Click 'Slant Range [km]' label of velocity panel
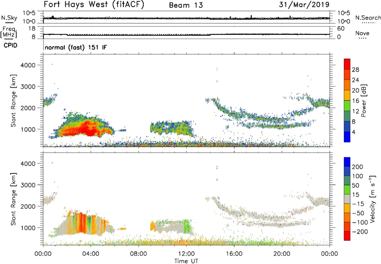Screen dimensions: 381x264 point(13,199)
